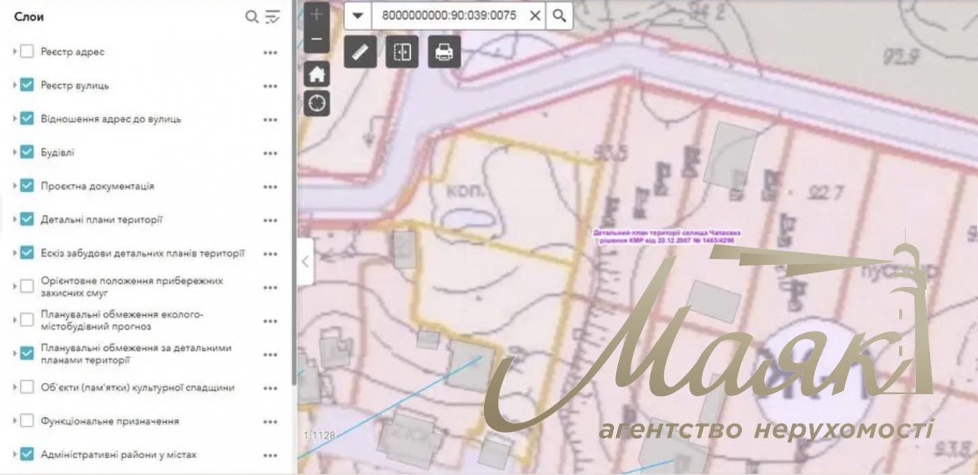Image resolution: width=978 pixels, height=475 pixels.
Task: Go to the default home map extent
Action: coord(316,73)
